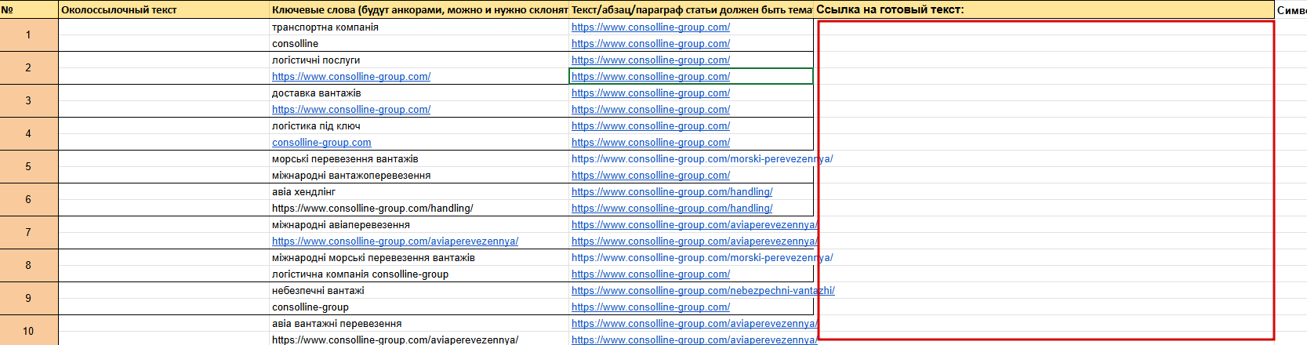This screenshot has width=1307, height=345.
Task: Select row number cell 10
Action: tap(29, 331)
